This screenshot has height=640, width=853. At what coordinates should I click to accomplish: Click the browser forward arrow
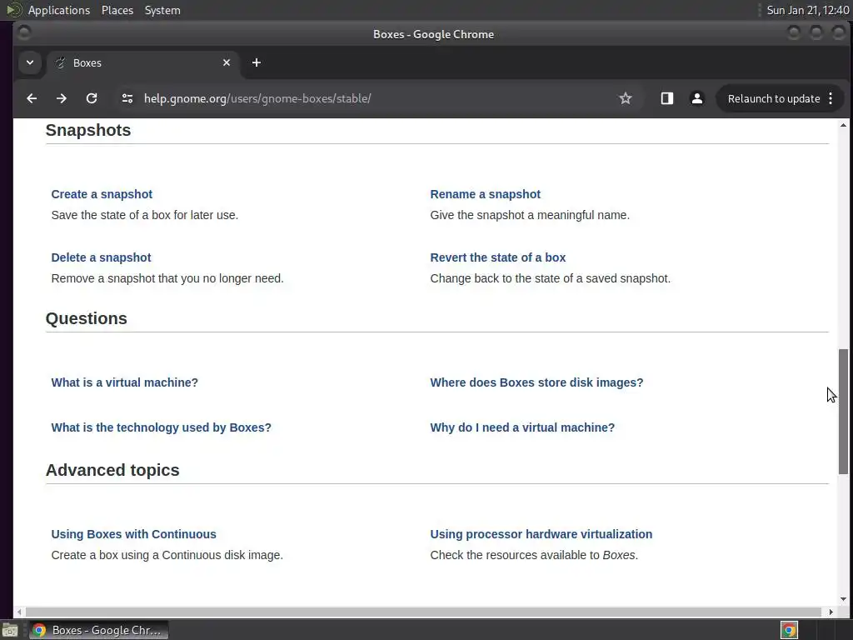(x=62, y=98)
